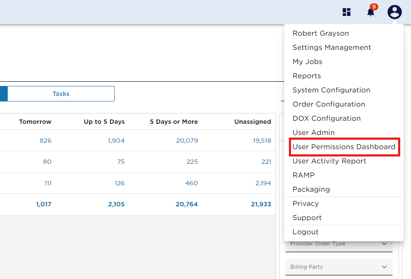The height and width of the screenshot is (279, 411).
Task: Open User Permissions Dashboard
Action: (x=344, y=147)
